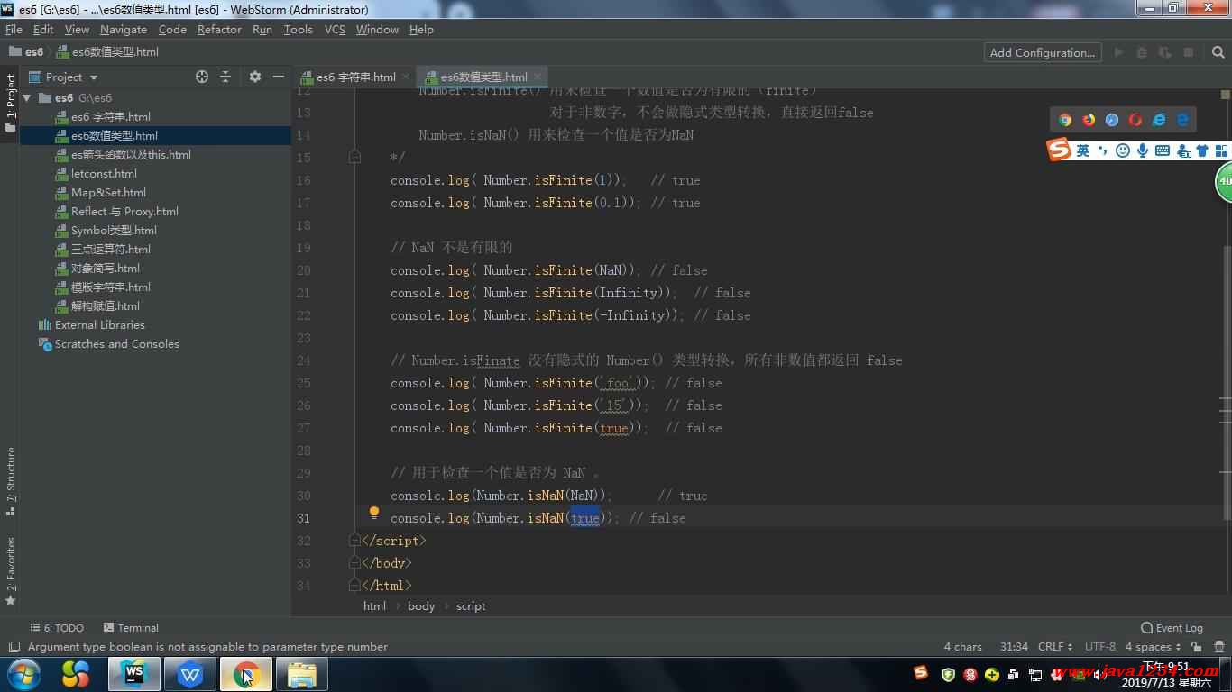The width and height of the screenshot is (1232, 692).
Task: Collapse the es6 root folder
Action: pyautogui.click(x=27, y=97)
